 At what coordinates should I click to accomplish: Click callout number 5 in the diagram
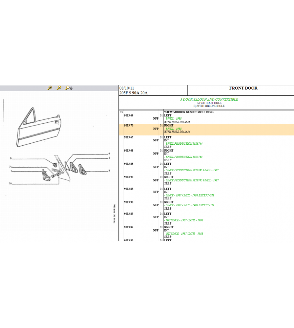(x=10, y=158)
